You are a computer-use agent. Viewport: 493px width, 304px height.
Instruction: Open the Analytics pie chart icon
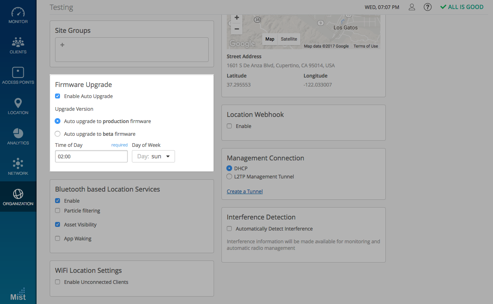tap(18, 133)
